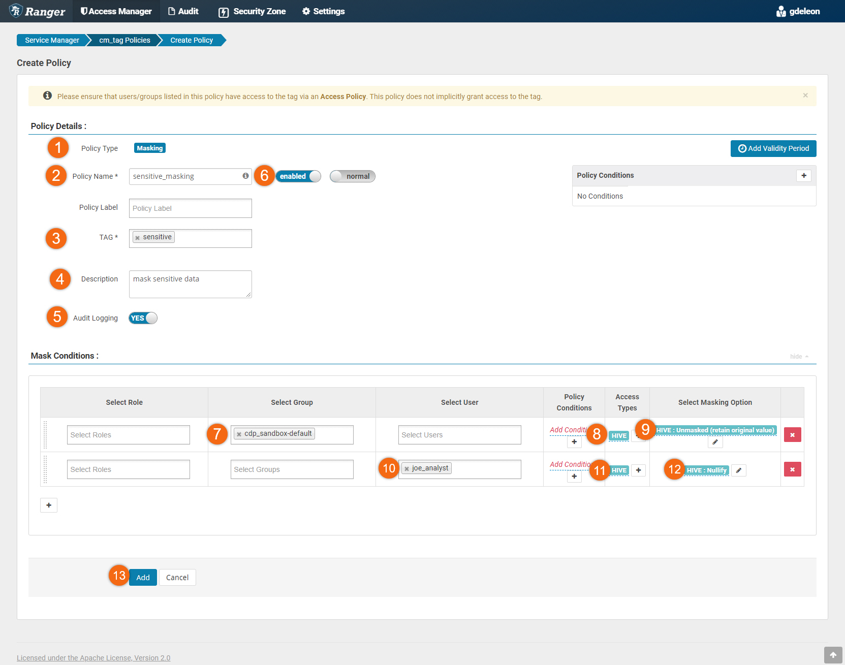
Task: Turn off Audit Logging switch
Action: pos(143,318)
